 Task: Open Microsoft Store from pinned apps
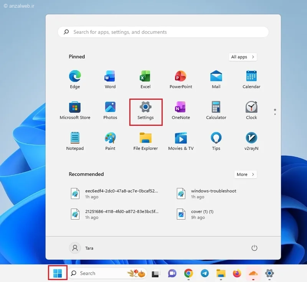(75, 110)
